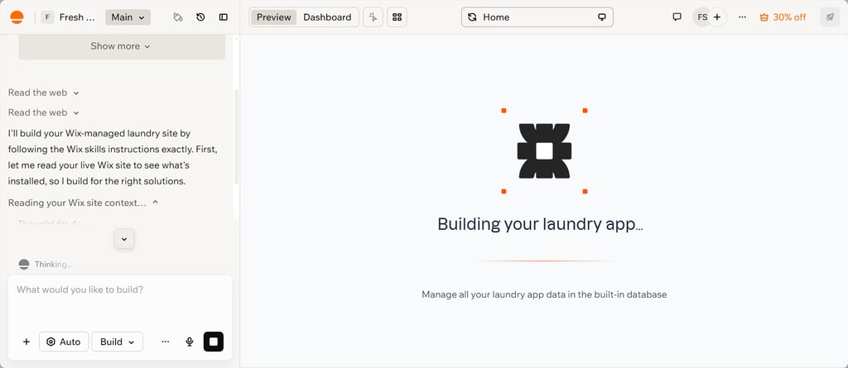Viewport: 848px width, 368px height.
Task: Switch to the Dashboard tab
Action: pos(327,17)
